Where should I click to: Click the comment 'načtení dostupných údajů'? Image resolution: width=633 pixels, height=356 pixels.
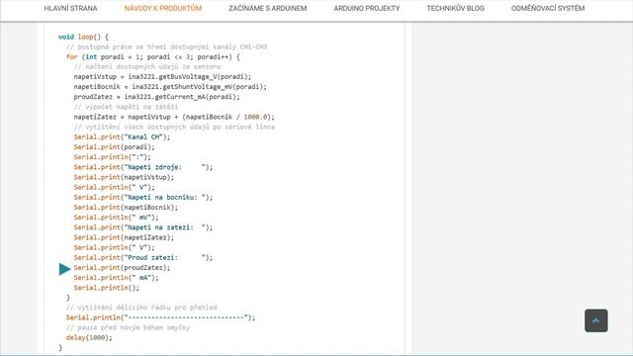tap(147, 66)
